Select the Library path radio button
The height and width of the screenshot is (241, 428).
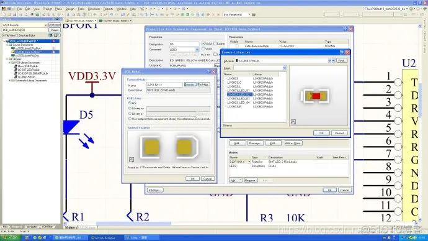(130, 114)
